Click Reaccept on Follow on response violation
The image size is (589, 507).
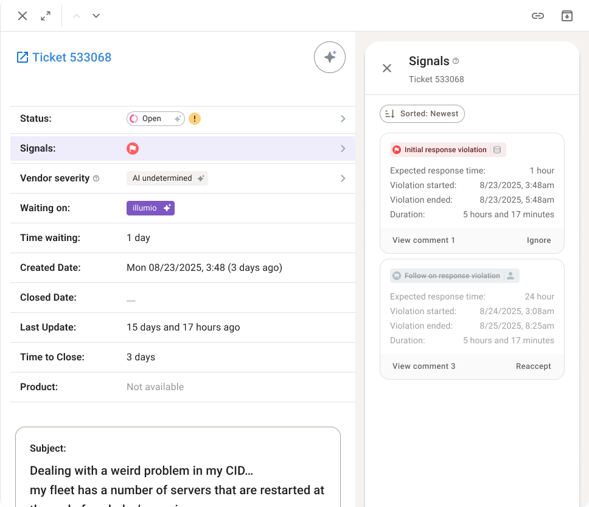[533, 366]
